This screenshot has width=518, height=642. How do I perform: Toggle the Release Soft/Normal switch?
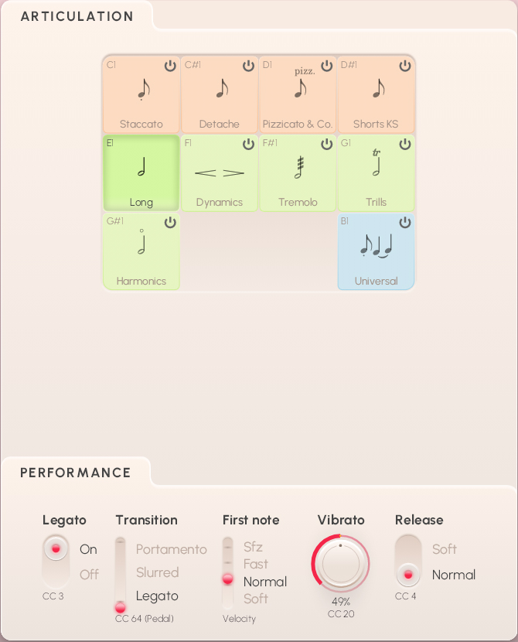(408, 562)
